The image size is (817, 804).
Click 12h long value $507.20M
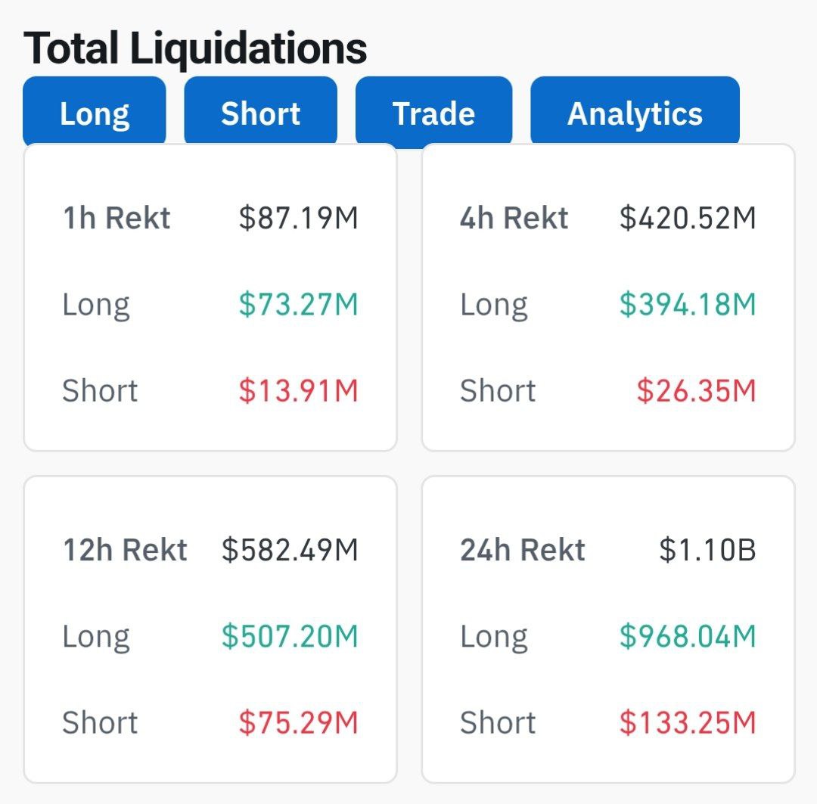(290, 636)
